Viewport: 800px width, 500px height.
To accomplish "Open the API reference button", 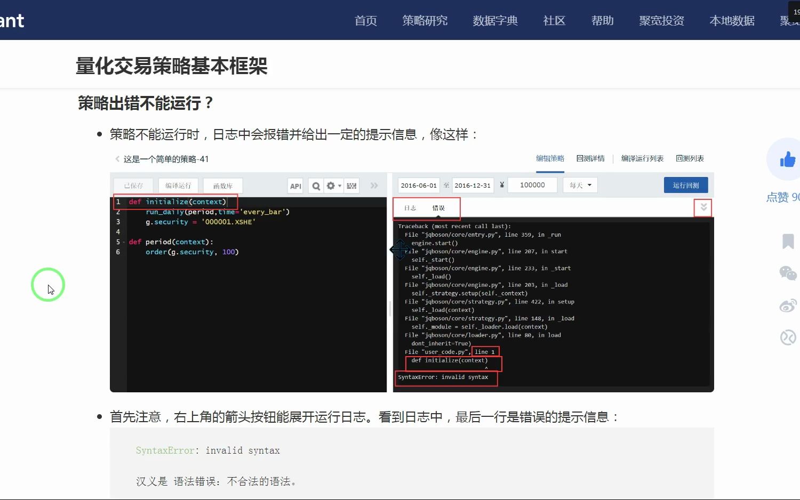I will 295,186.
